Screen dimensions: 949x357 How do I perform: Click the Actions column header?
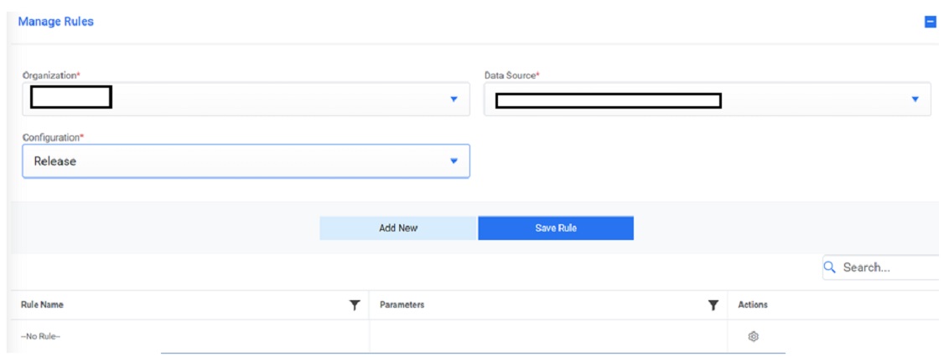click(753, 305)
